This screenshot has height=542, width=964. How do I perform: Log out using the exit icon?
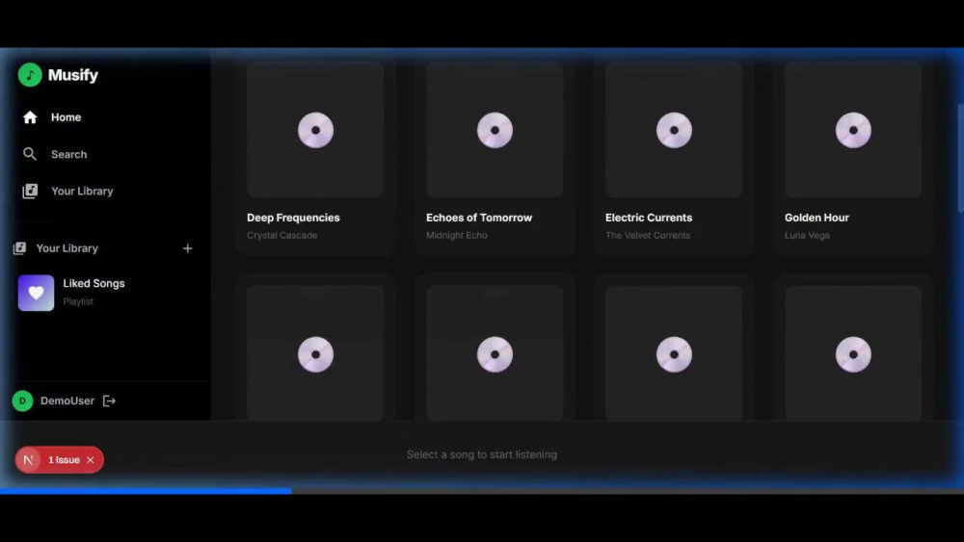(x=110, y=400)
